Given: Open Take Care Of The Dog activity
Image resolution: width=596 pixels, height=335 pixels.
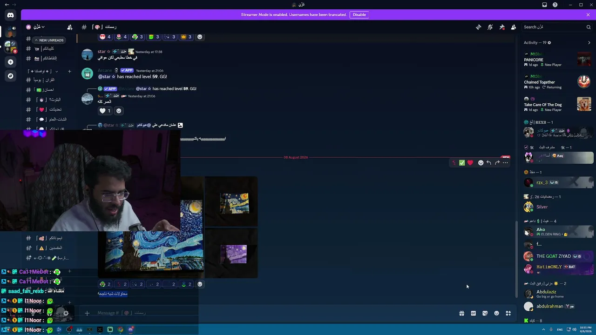Looking at the screenshot, I should [x=558, y=104].
